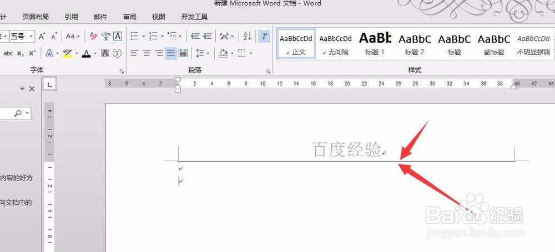
Task: Increase paragraph indent
Action: (207, 36)
